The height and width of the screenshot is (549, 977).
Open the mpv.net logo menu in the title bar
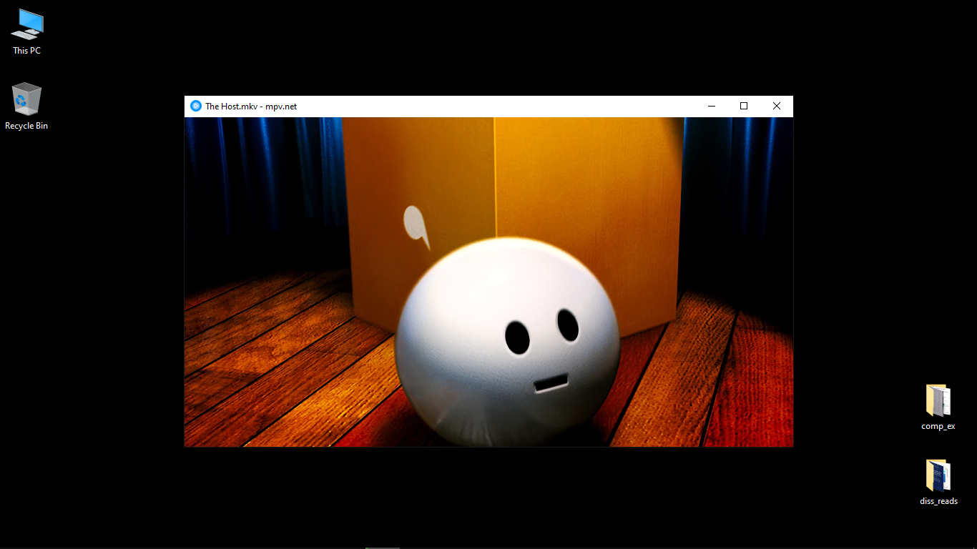[x=195, y=105]
